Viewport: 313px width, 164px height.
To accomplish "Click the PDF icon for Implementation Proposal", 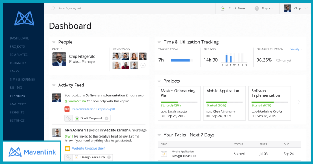I will [x=67, y=109].
